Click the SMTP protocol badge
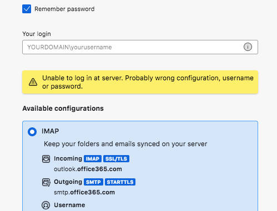The height and width of the screenshot is (211, 277). point(93,182)
